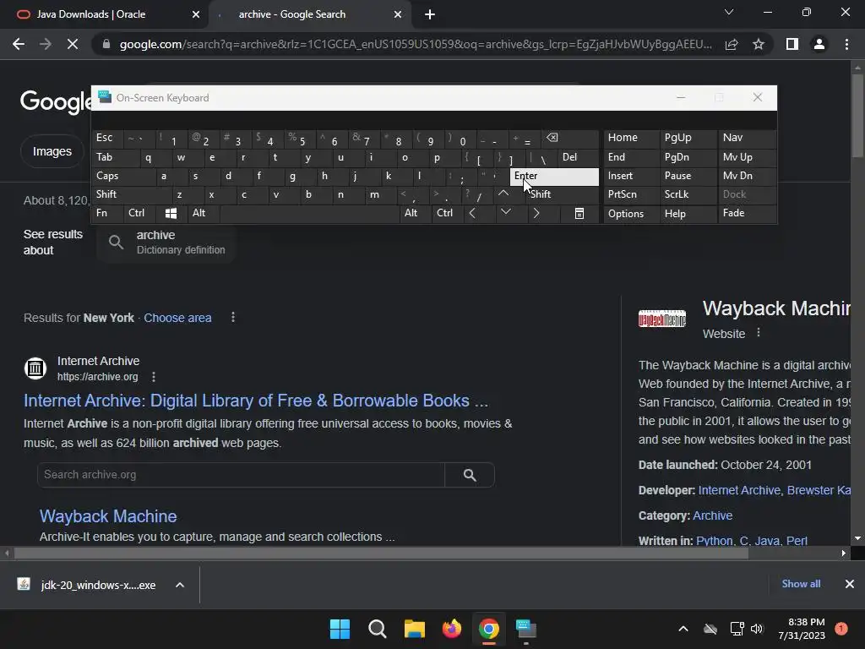Open more options next to Choose area
865x649 pixels.
(x=233, y=318)
